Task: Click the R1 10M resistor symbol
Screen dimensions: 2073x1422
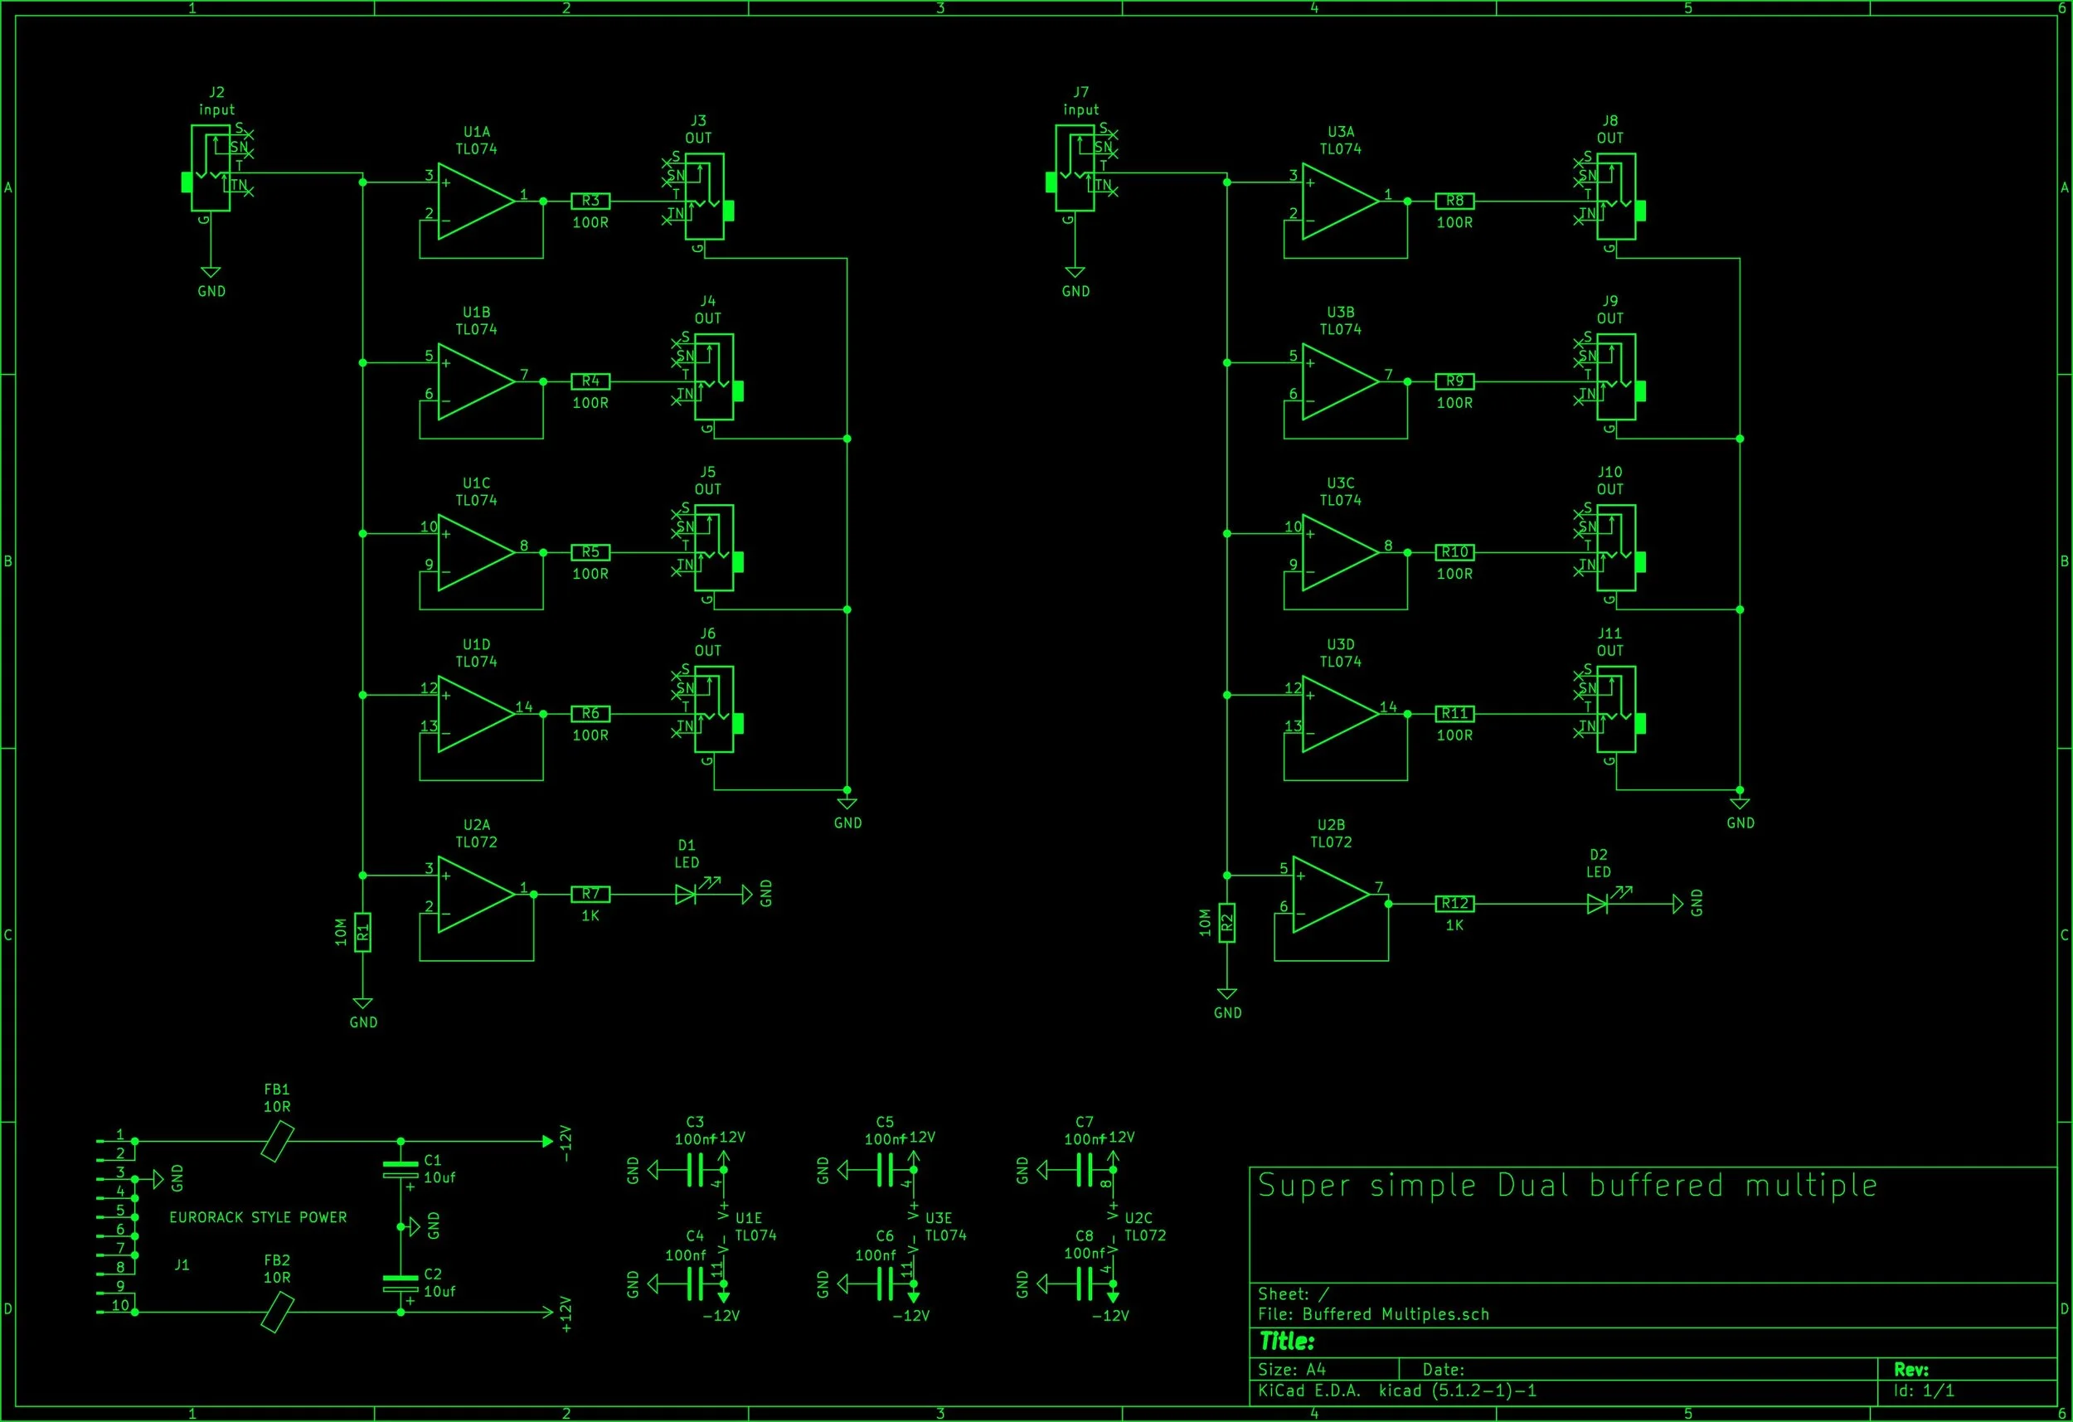Action: (x=362, y=932)
